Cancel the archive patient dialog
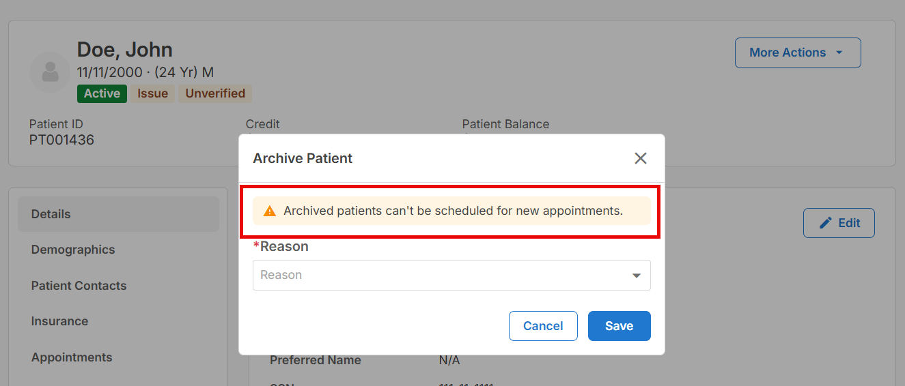This screenshot has width=905, height=386. click(x=543, y=326)
